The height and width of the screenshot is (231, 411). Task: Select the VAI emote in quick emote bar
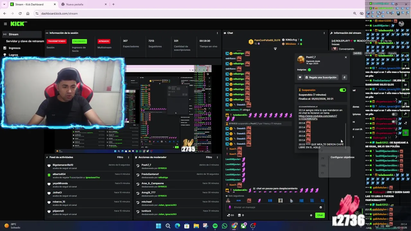click(x=312, y=201)
